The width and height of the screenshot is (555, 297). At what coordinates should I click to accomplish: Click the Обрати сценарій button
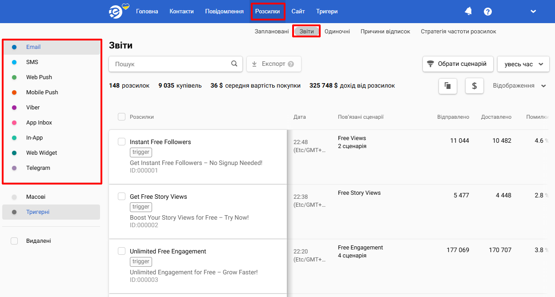pyautogui.click(x=458, y=64)
